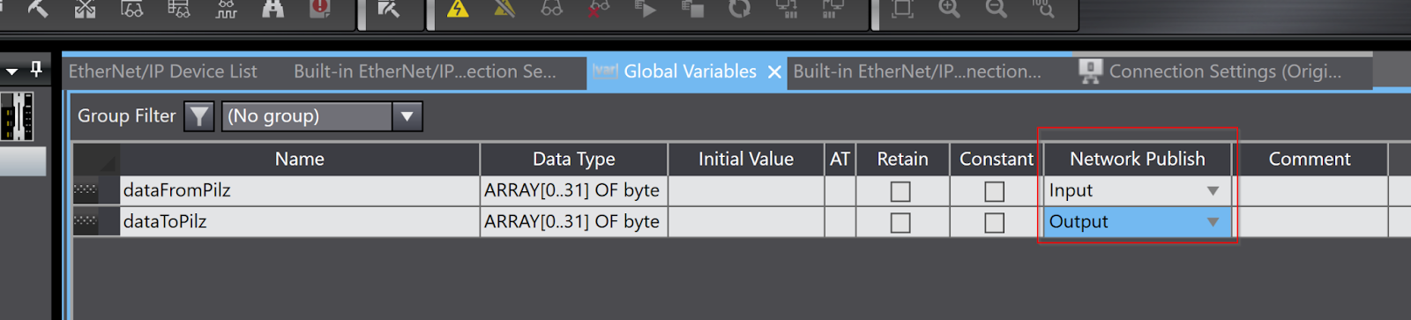Toggle the pin icon on left panel
This screenshot has height=320, width=1411.
coord(36,68)
